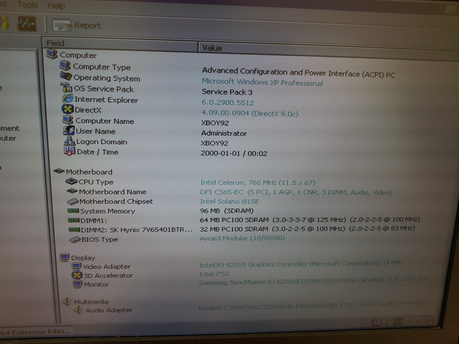Select the Display group icon
The height and width of the screenshot is (344, 459).
tap(65, 258)
